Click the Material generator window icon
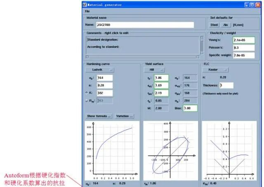This screenshot has width=264, height=187. click(85, 5)
